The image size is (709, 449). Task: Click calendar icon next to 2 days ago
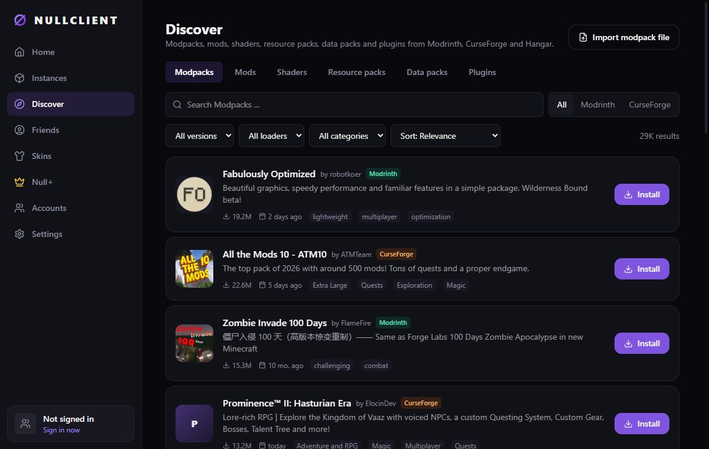[x=262, y=217]
